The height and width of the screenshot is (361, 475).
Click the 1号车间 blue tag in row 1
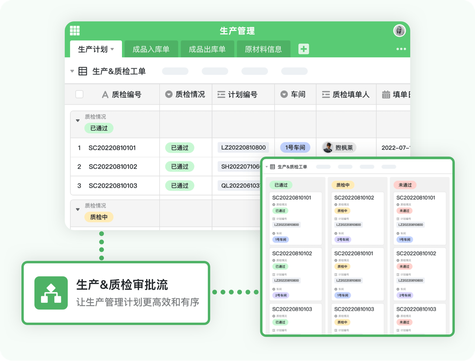(295, 148)
